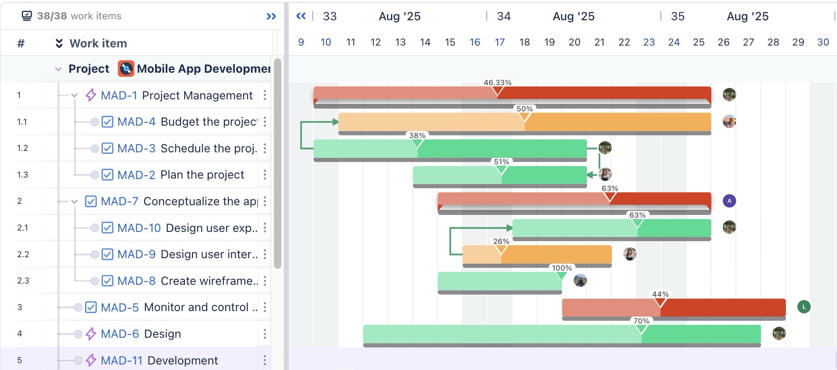This screenshot has width=837, height=370.
Task: Click the lightning epic icon for MAD-11
Action: [x=91, y=360]
